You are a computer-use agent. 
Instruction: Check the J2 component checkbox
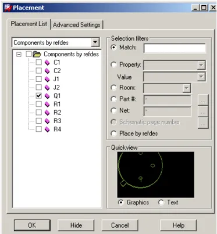click(39, 87)
